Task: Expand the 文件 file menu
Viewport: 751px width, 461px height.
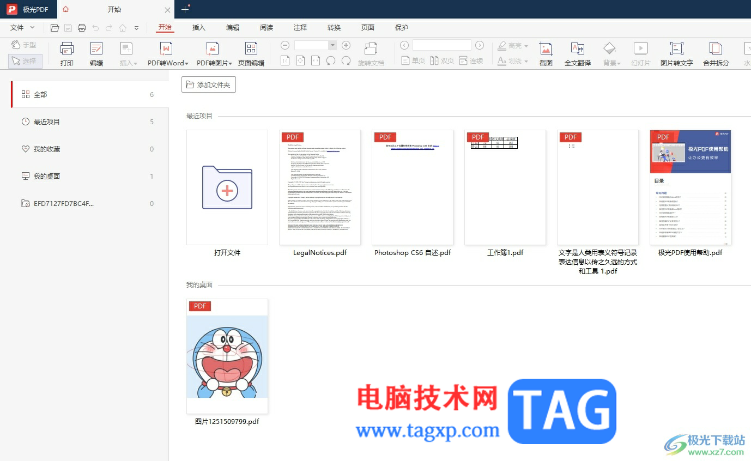Action: pos(22,28)
